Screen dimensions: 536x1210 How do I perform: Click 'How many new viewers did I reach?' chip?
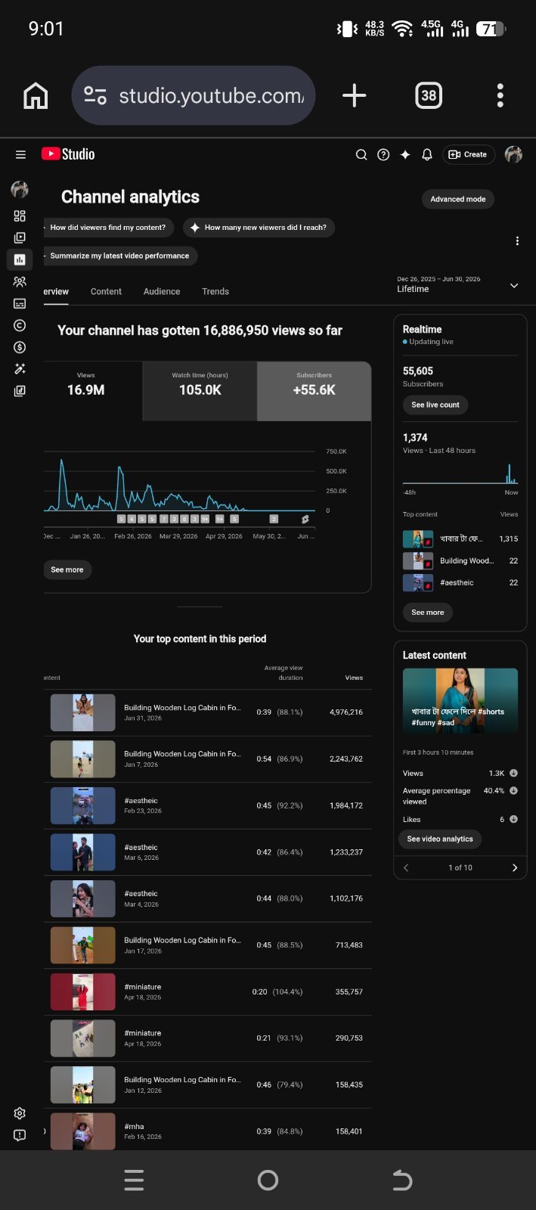[259, 228]
